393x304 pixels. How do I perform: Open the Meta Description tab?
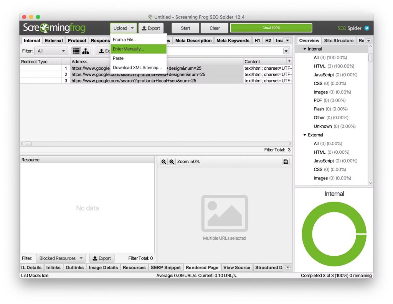tap(193, 41)
